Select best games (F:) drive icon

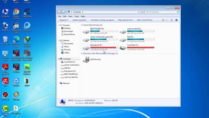click(x=86, y=48)
